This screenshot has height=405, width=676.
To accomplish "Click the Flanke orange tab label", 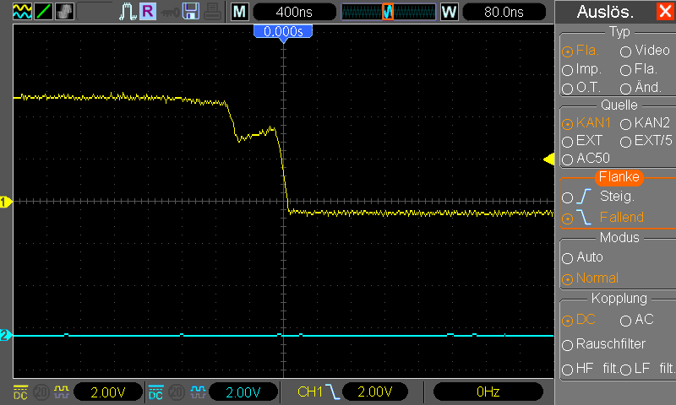I will pyautogui.click(x=619, y=177).
